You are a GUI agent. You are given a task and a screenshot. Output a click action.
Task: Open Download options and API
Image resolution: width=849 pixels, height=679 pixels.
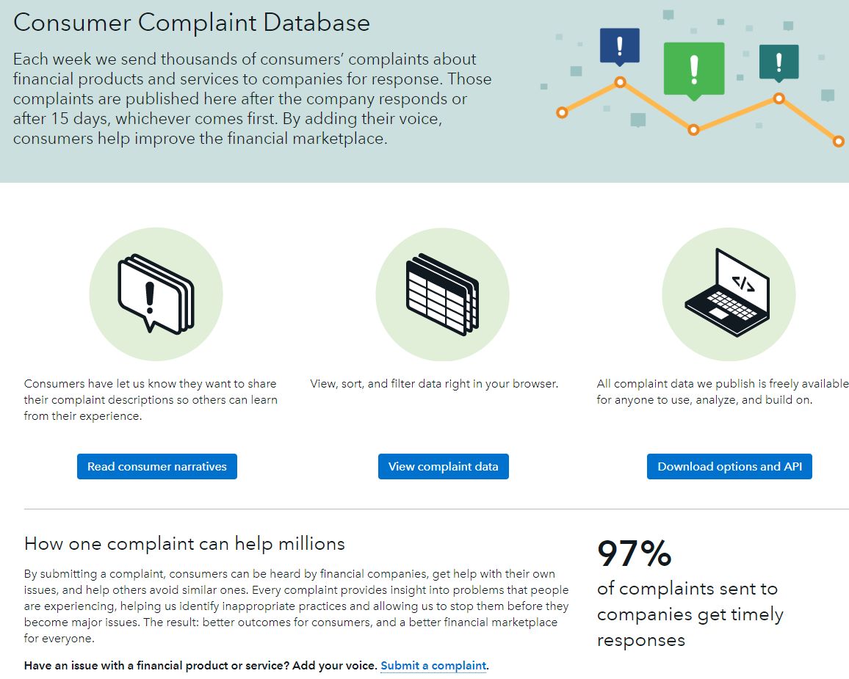pyautogui.click(x=729, y=466)
